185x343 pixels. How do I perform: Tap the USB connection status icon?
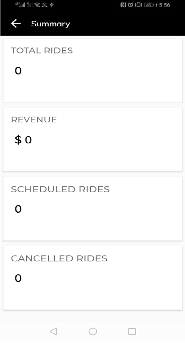point(52,5)
